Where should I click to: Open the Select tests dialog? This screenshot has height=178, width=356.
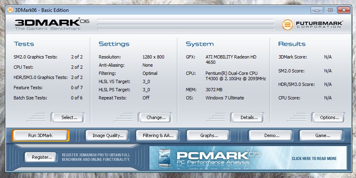click(67, 117)
